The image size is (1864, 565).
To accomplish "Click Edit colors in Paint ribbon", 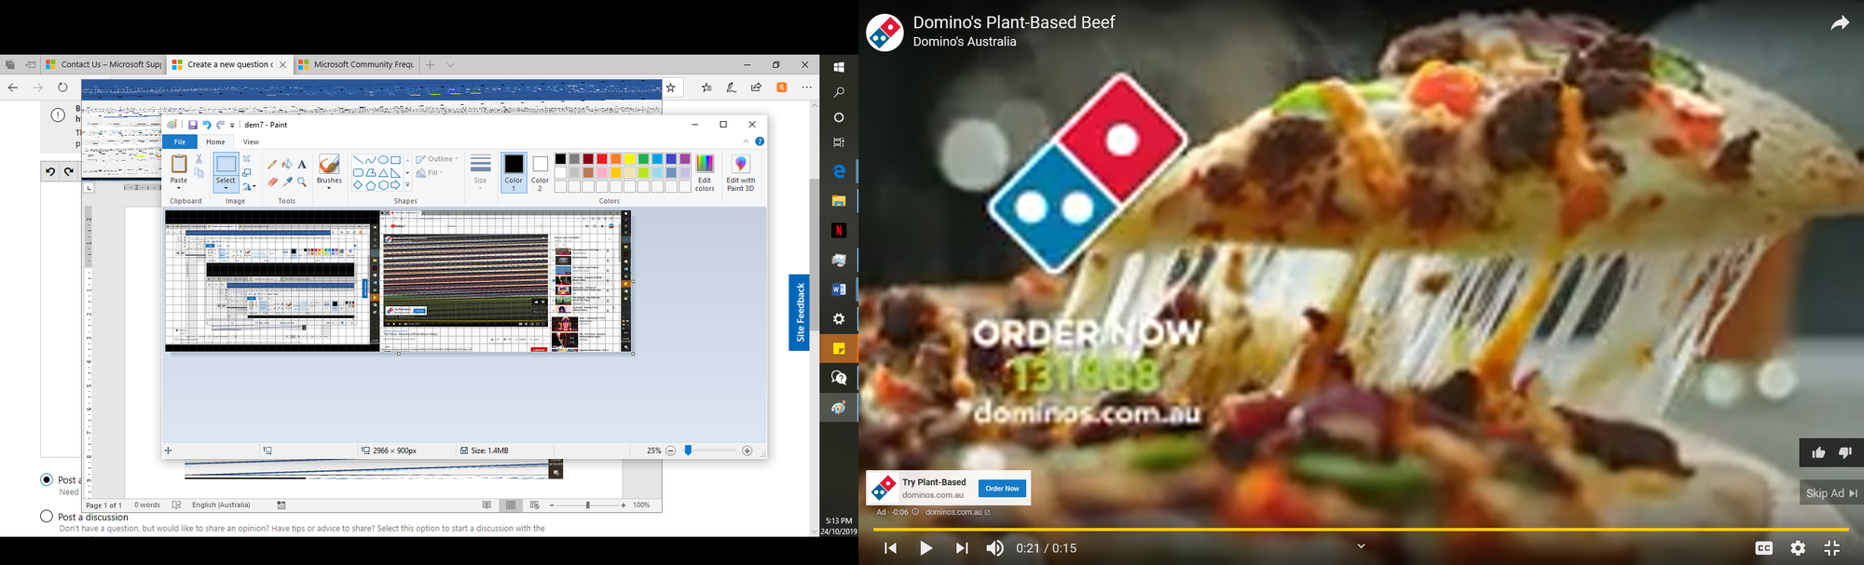I will point(705,173).
